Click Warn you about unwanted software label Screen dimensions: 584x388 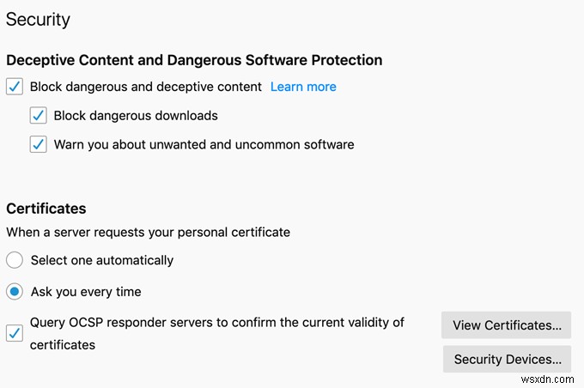tap(204, 145)
